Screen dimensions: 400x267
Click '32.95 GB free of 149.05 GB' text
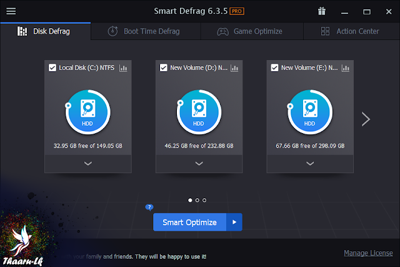click(87, 146)
